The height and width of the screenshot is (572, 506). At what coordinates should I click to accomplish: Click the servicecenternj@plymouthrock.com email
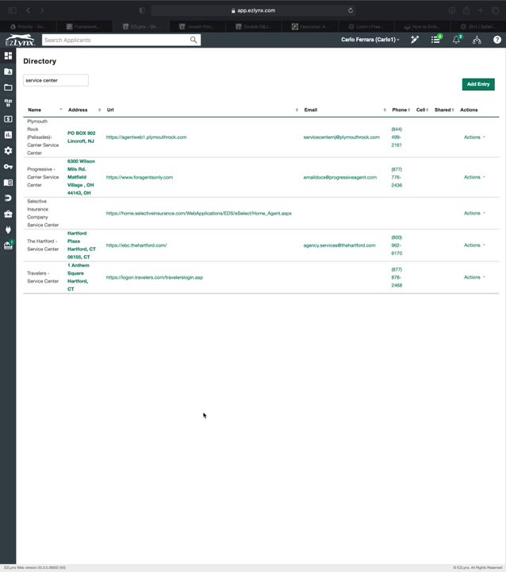[341, 137]
